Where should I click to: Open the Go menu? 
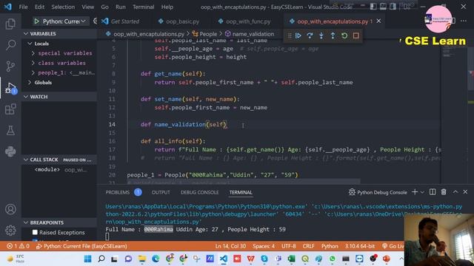point(104,7)
